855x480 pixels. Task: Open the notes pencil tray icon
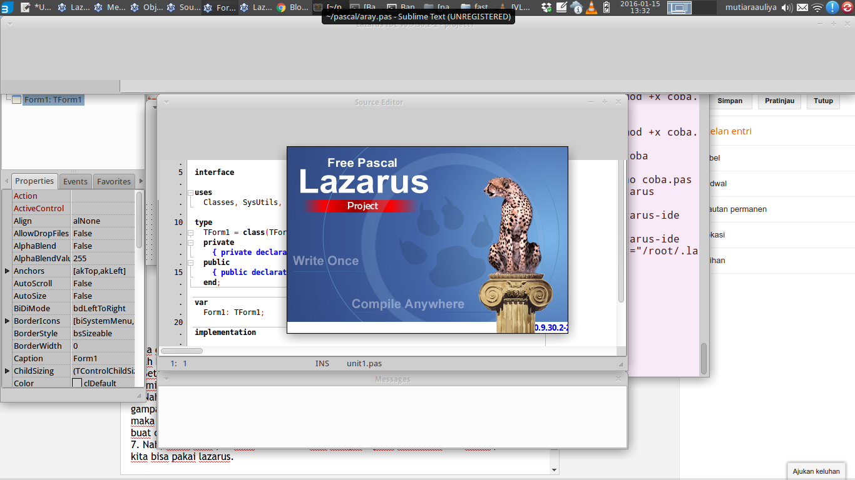(561, 7)
